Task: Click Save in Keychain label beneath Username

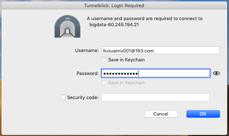Action: click(126, 60)
